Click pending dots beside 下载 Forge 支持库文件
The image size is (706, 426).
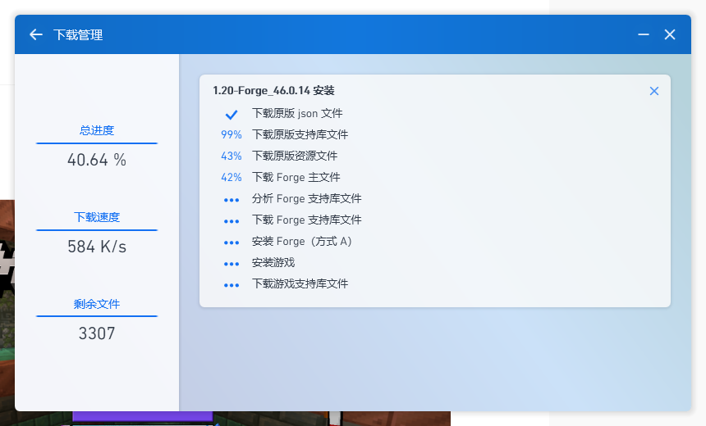(x=232, y=221)
